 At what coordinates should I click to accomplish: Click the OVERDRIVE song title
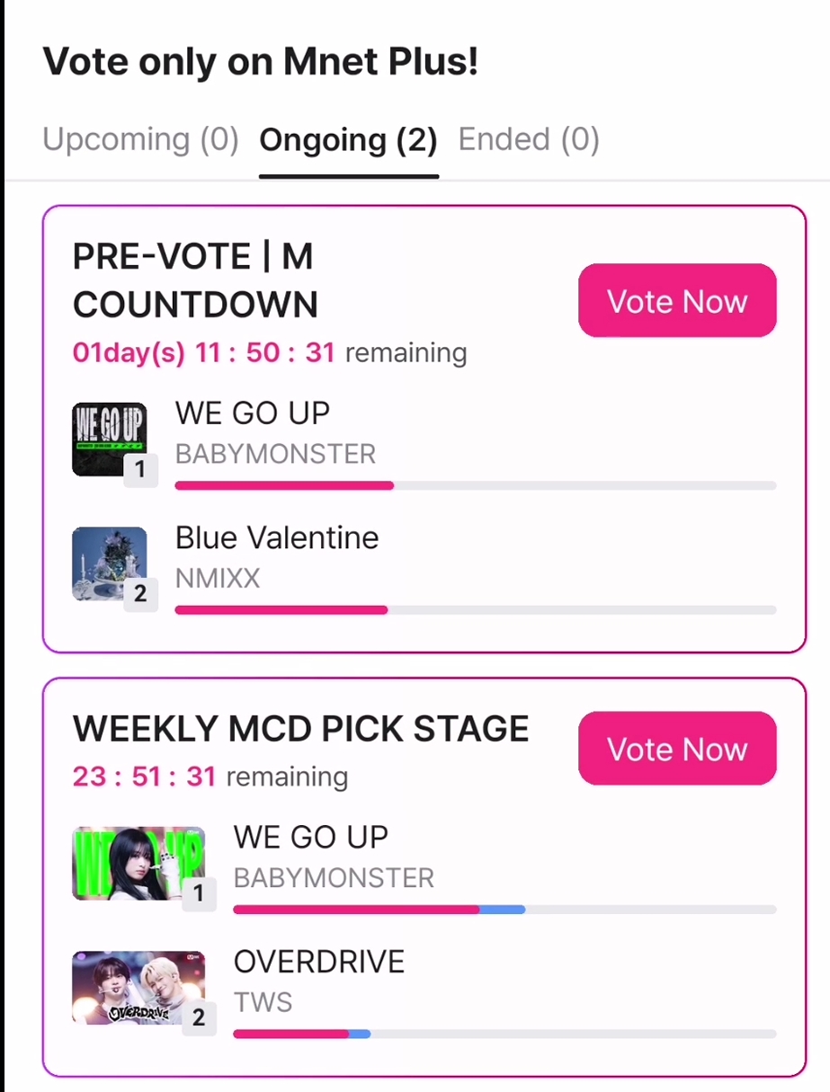click(x=319, y=962)
